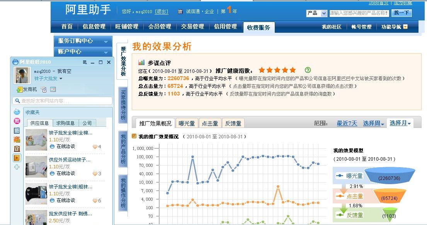The image size is (427, 225).
Task: Open the 旺铺管理 nav tab
Action: [127, 26]
